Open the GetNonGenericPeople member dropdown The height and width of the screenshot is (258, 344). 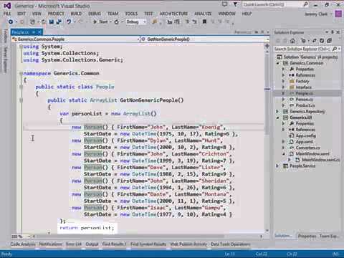coord(205,39)
